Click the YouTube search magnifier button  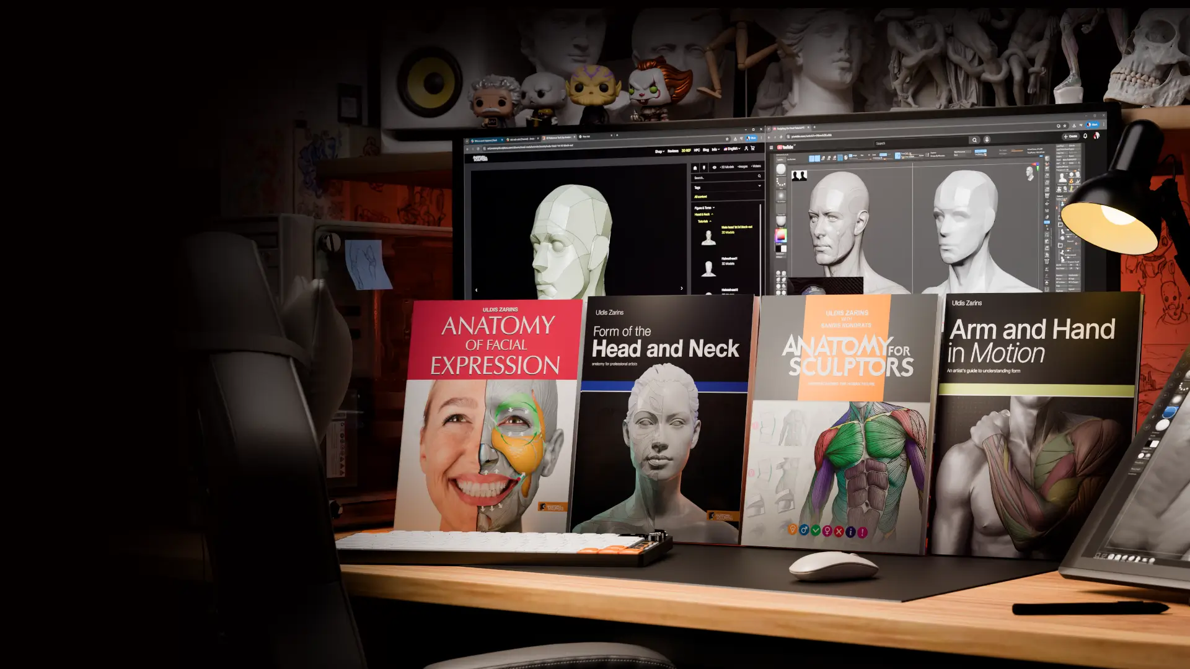click(974, 140)
